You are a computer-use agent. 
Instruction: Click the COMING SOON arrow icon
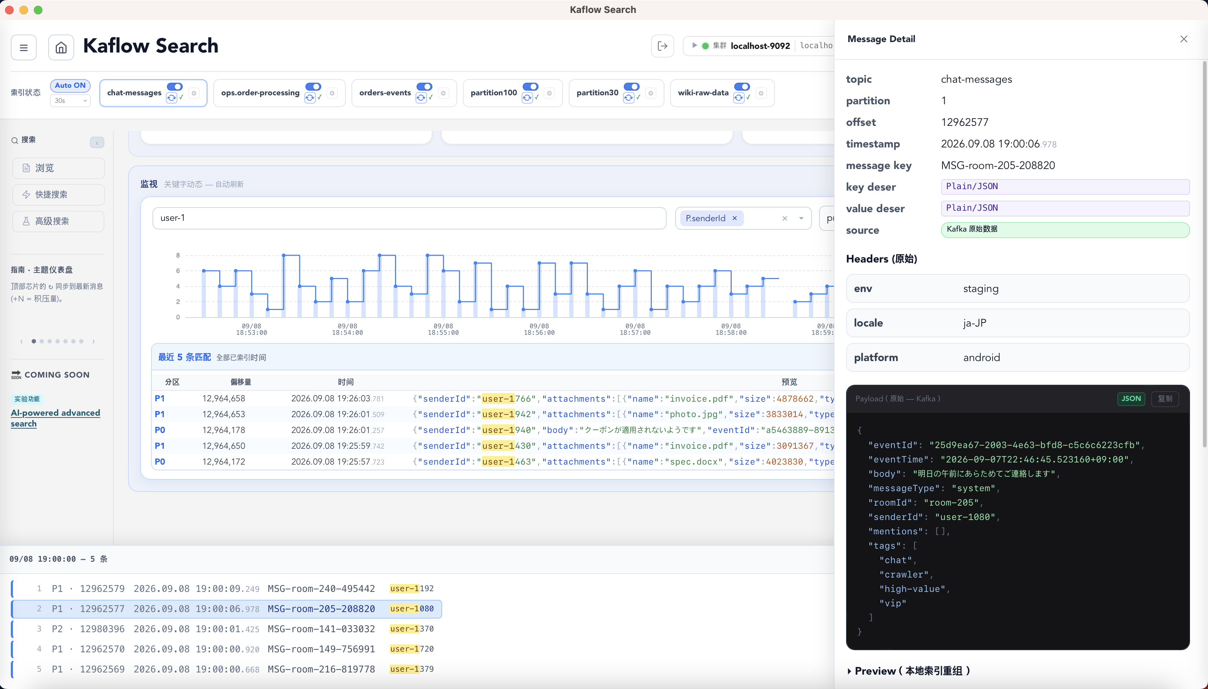coord(16,375)
